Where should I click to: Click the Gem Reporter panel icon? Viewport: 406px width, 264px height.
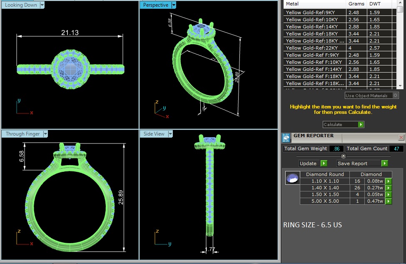tap(286, 138)
